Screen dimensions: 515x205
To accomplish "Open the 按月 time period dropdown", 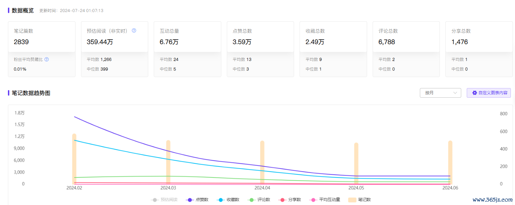I will click(x=440, y=93).
